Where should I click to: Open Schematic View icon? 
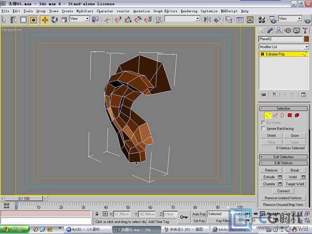250,20
